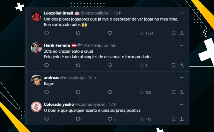The height and width of the screenshot is (132, 214).
Task: Like Colorado yūshō's tweet with 3 likes
Action: [110, 119]
